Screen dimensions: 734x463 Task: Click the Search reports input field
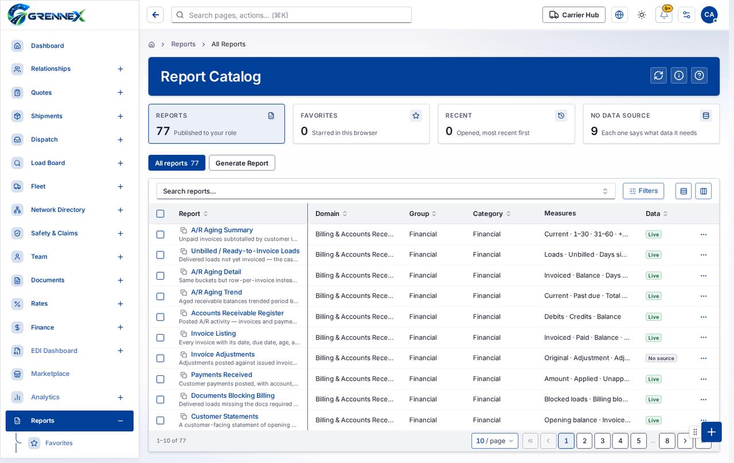386,191
